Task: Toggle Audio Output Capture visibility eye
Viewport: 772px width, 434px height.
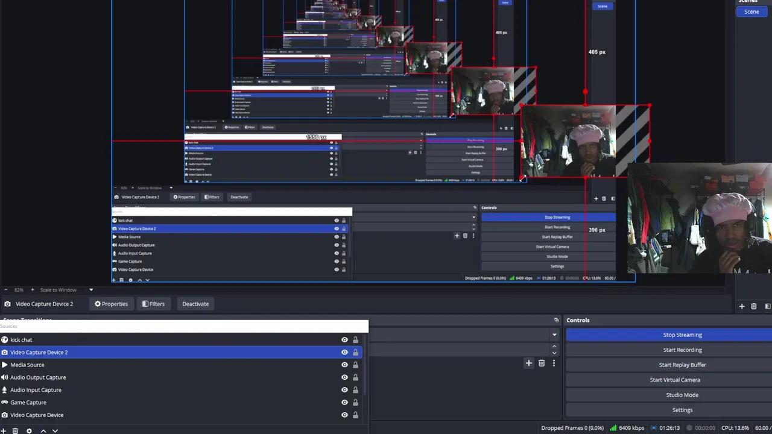Action: (x=344, y=377)
